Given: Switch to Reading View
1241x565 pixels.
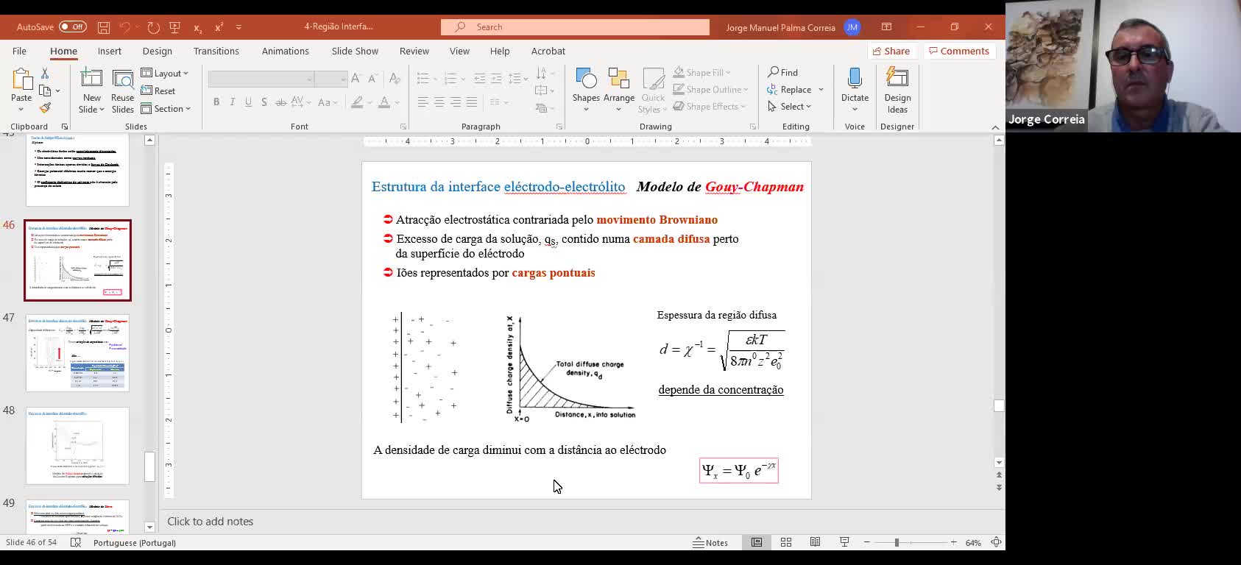Looking at the screenshot, I should click(x=815, y=542).
